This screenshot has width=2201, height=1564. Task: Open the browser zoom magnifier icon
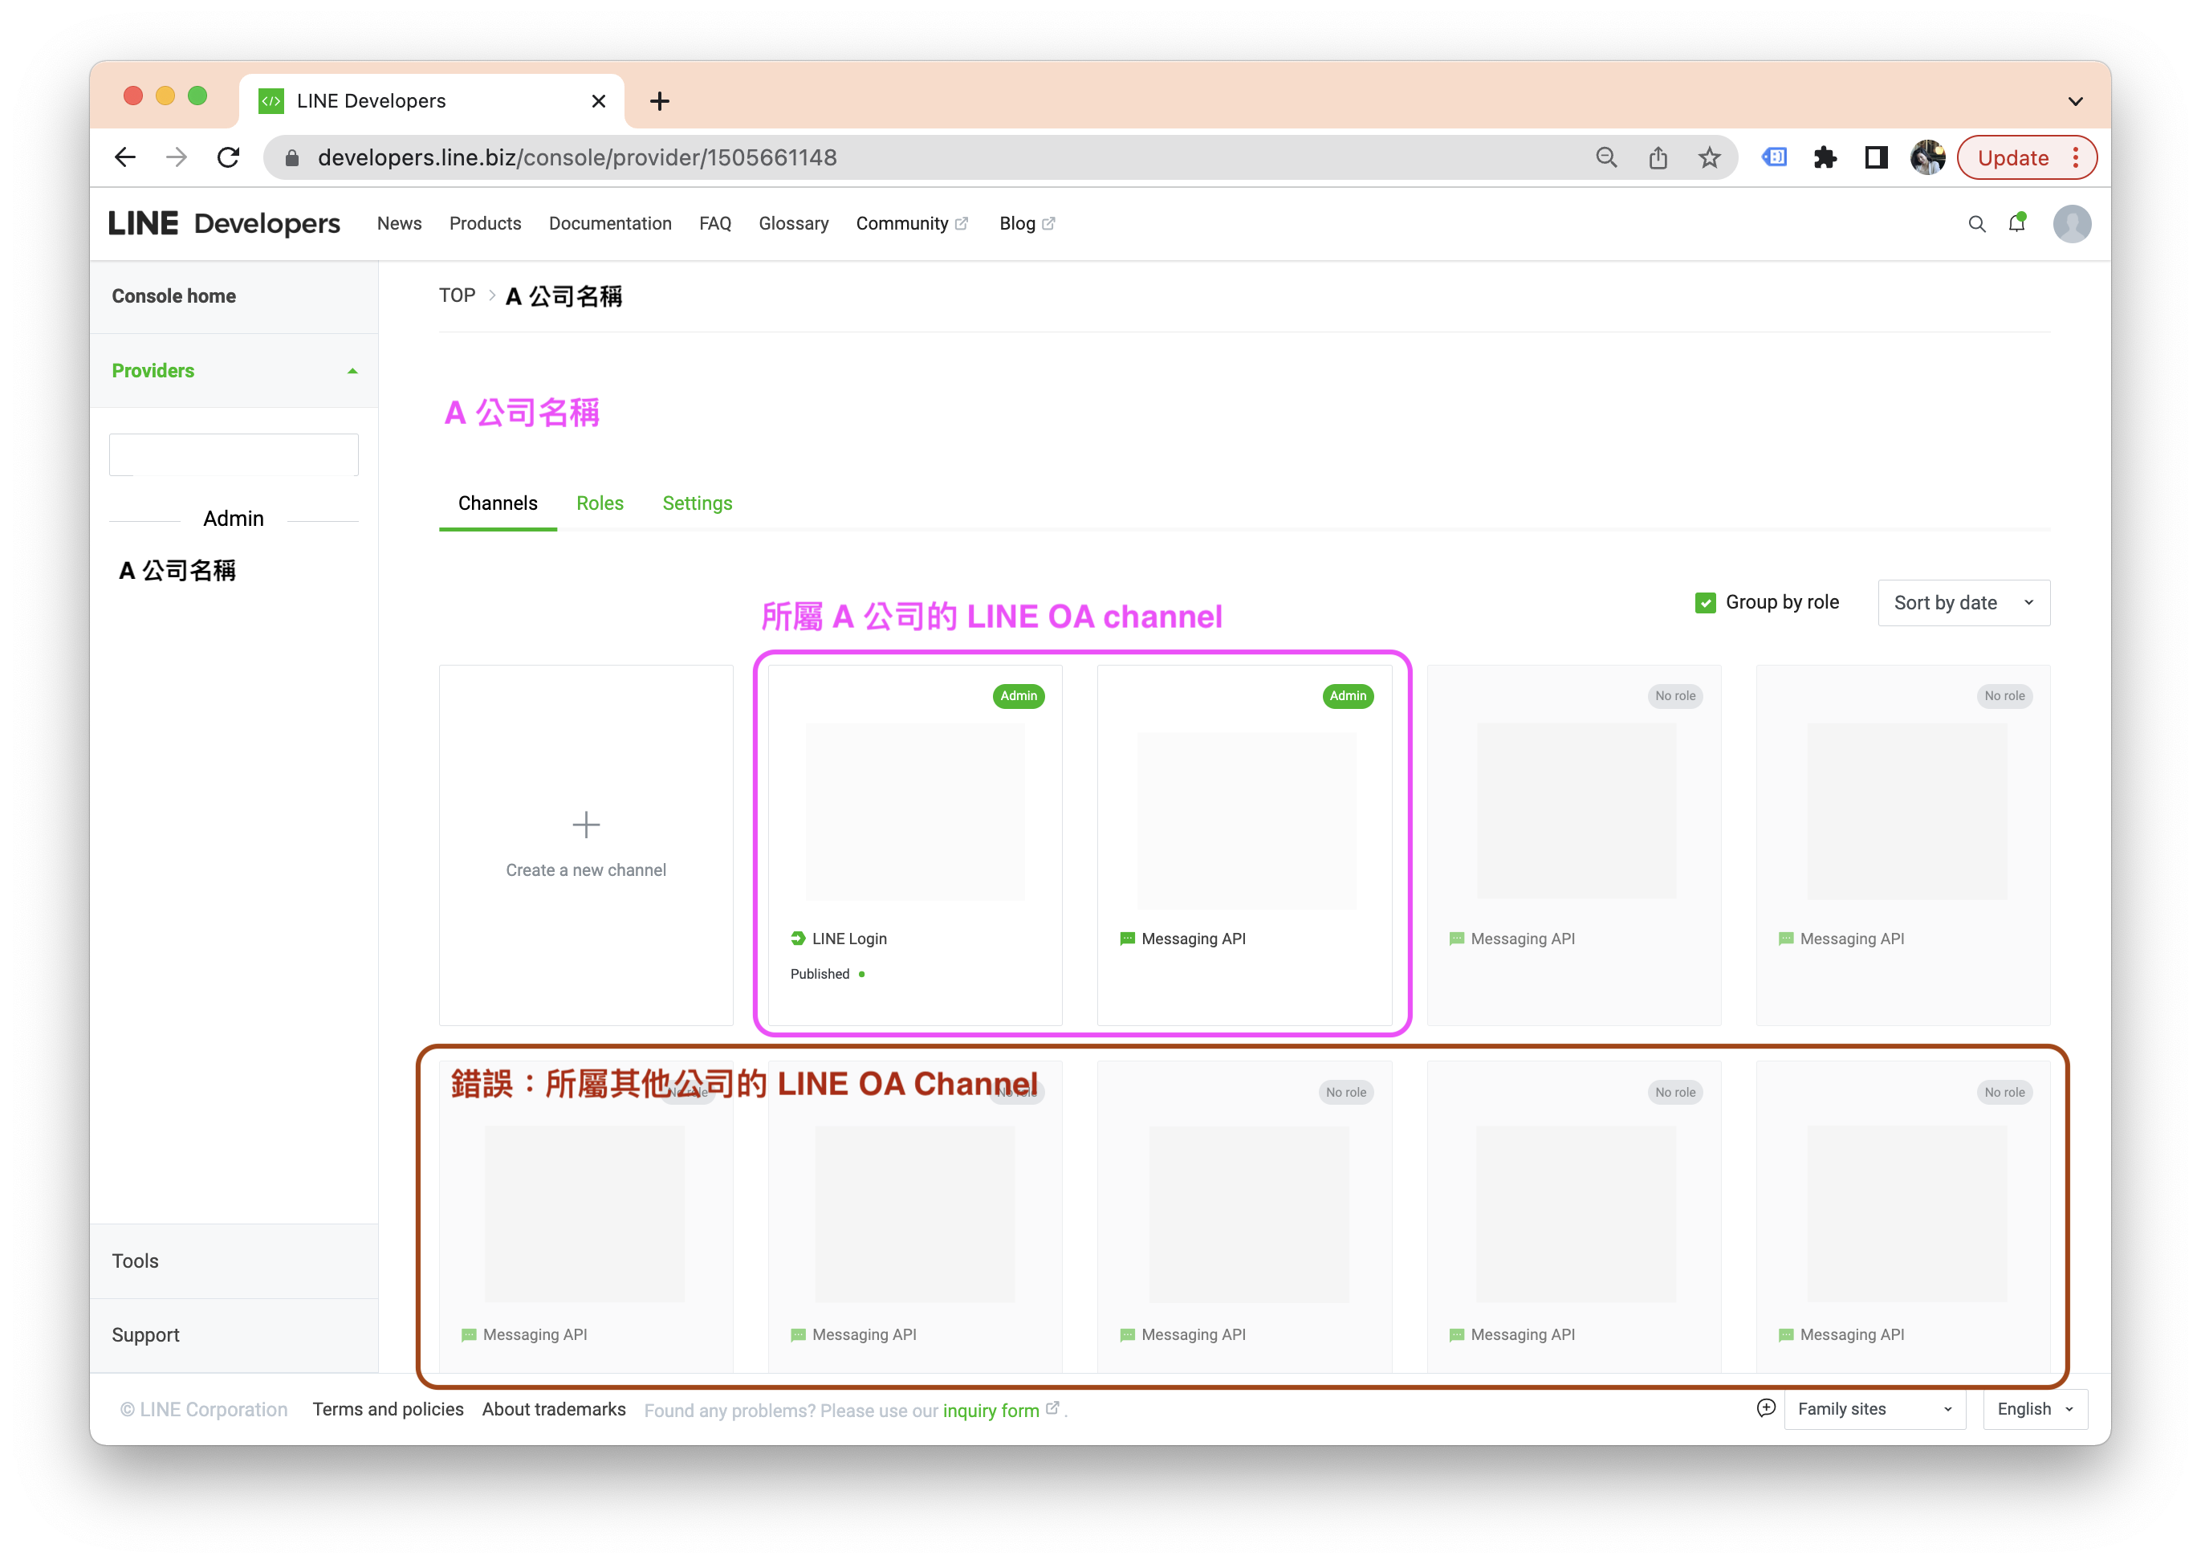(x=1606, y=157)
